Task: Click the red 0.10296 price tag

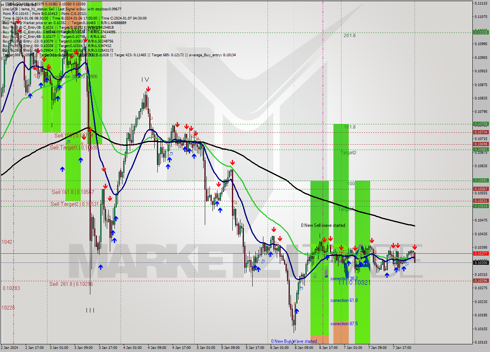Action: coord(481,280)
